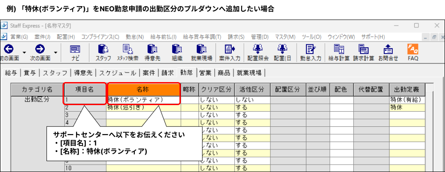Open the ツール(O) menu
445x172 pixels.
click(311, 37)
